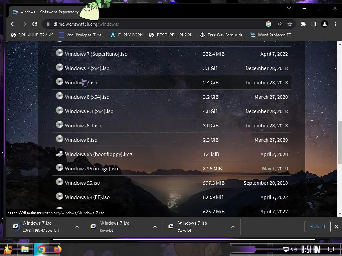Open File Explorer from taskbar
342x256 pixels.
coord(25,249)
